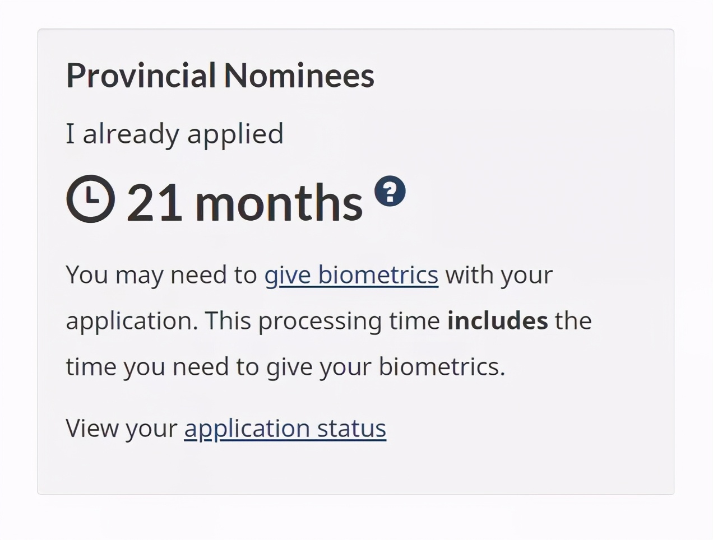Open the application status link
Image resolution: width=713 pixels, height=540 pixels.
[285, 429]
